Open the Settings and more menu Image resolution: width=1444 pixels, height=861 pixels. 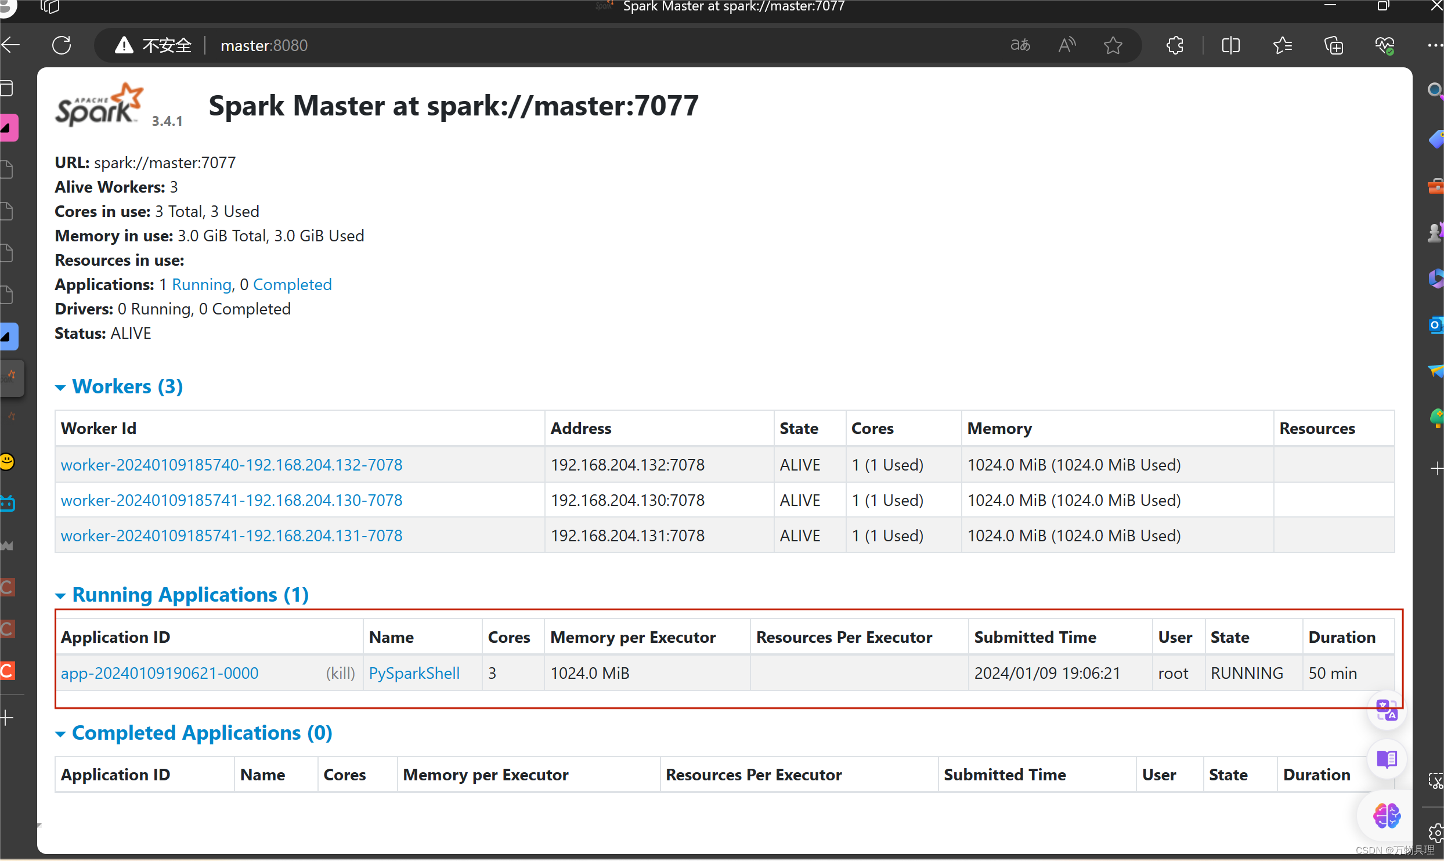(x=1436, y=45)
